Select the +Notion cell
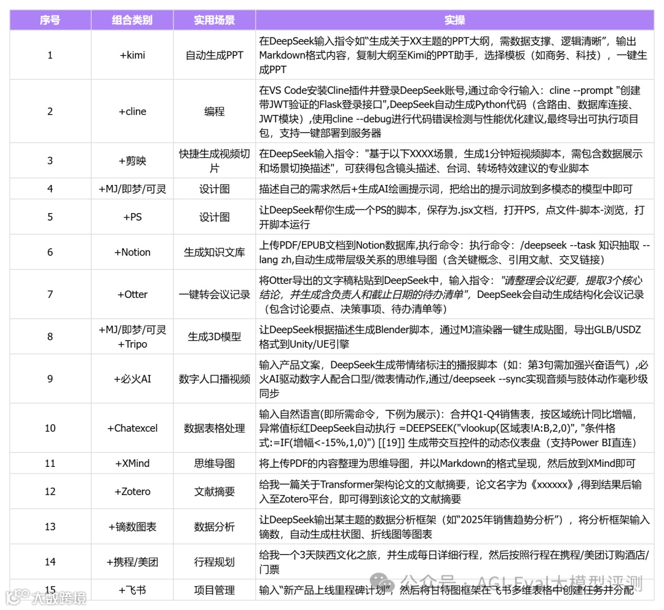Screen dimensions: 664x610 click(x=132, y=252)
